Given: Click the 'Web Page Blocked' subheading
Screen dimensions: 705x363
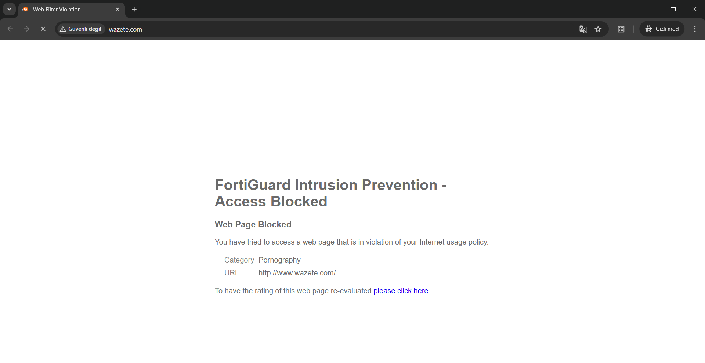Looking at the screenshot, I should (x=253, y=224).
